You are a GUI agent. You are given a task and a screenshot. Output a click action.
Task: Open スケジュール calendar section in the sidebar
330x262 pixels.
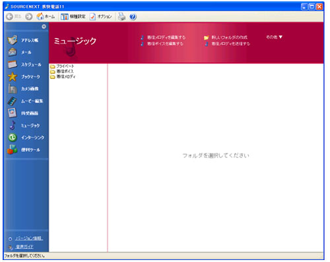coord(24,65)
